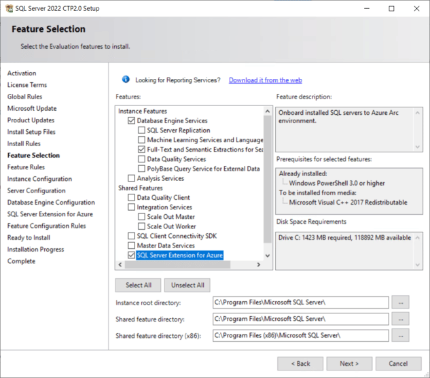Image resolution: width=430 pixels, height=378 pixels.
Task: Check the Analysis Services checkbox
Action: (131, 178)
